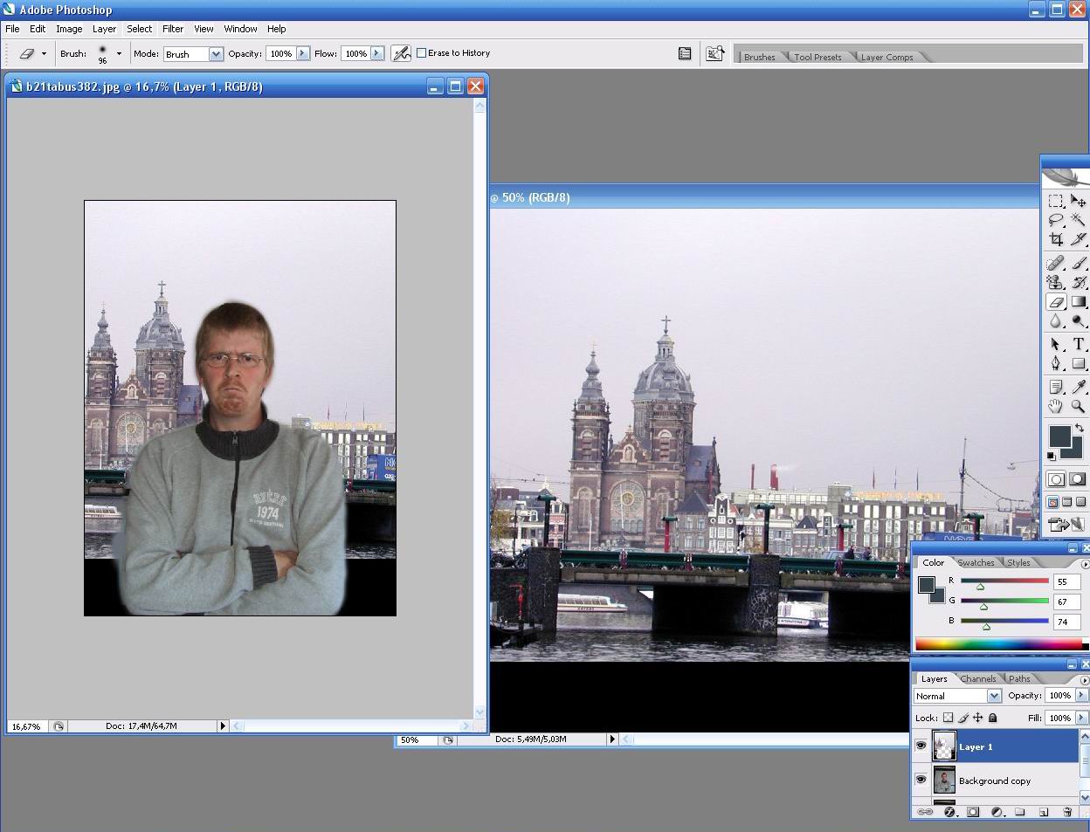Select the Crop tool
This screenshot has height=832, width=1090.
[x=1056, y=239]
